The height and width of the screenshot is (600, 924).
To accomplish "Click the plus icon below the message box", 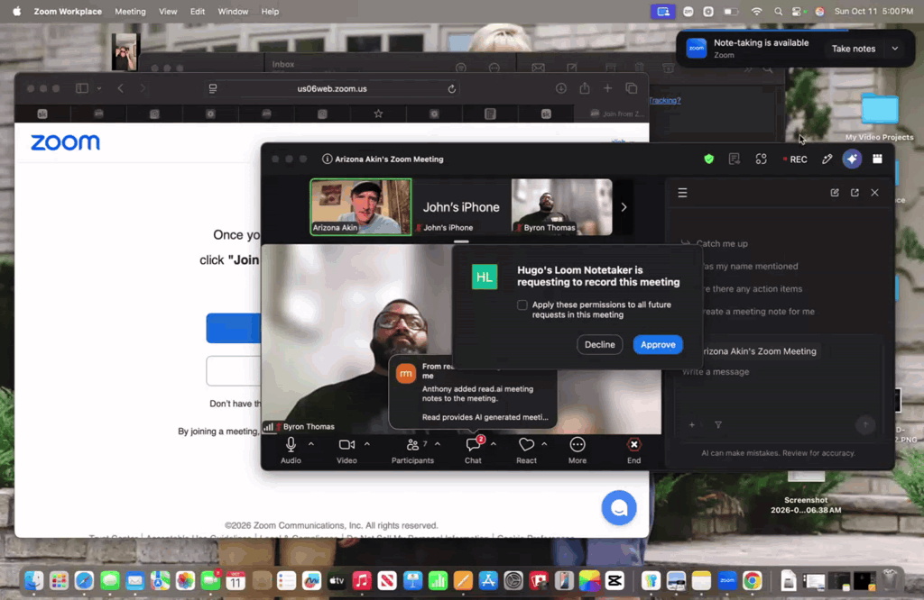I will (x=692, y=424).
